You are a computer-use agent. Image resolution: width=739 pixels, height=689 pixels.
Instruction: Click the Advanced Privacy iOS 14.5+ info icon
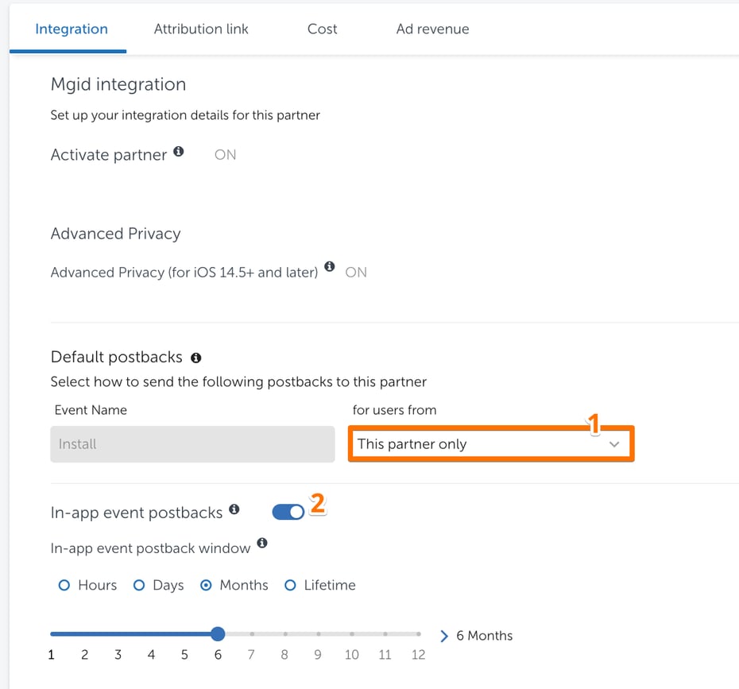click(x=330, y=267)
